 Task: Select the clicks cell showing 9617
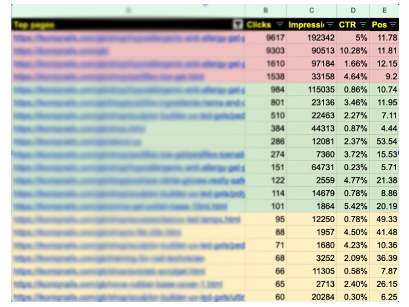click(265, 38)
